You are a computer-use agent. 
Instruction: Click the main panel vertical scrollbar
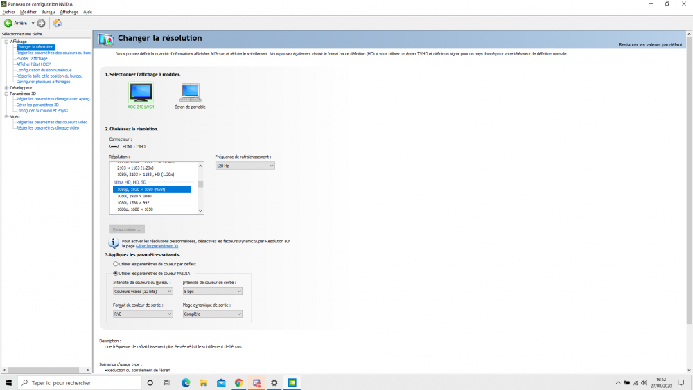tap(689, 181)
